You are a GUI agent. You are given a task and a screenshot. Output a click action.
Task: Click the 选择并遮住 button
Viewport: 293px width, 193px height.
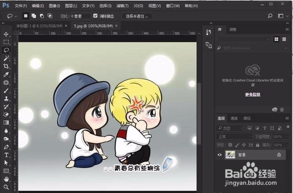click(x=137, y=16)
